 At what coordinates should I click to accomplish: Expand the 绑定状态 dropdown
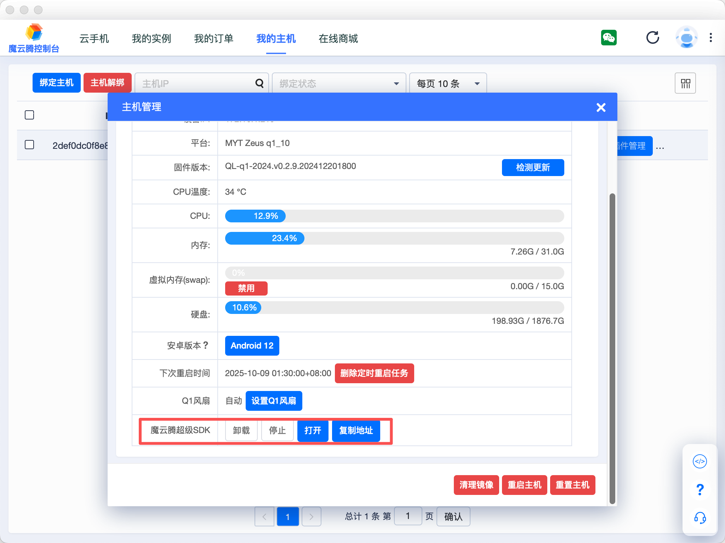(x=339, y=83)
